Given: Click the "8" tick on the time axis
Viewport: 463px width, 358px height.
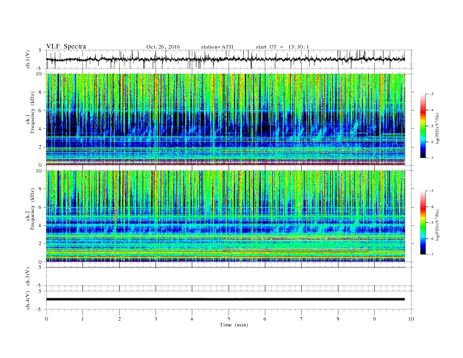Looking at the screenshot, I should [x=338, y=319].
